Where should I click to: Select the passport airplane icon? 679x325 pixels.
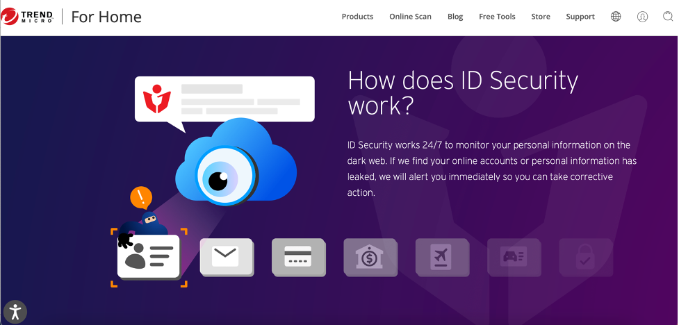tap(442, 257)
